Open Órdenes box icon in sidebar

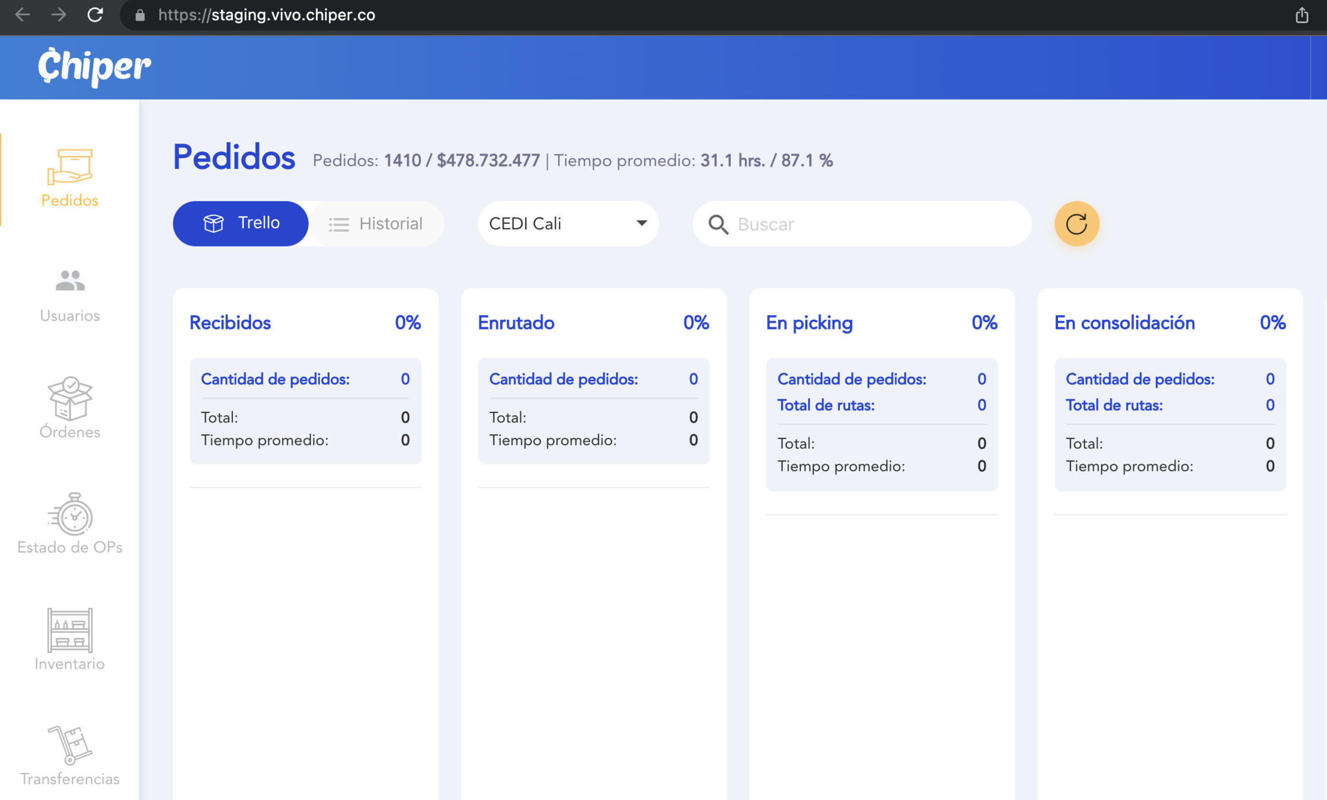click(70, 399)
